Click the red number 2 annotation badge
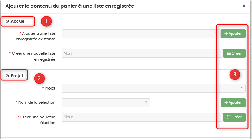The height and width of the screenshot is (139, 252). 39,78
